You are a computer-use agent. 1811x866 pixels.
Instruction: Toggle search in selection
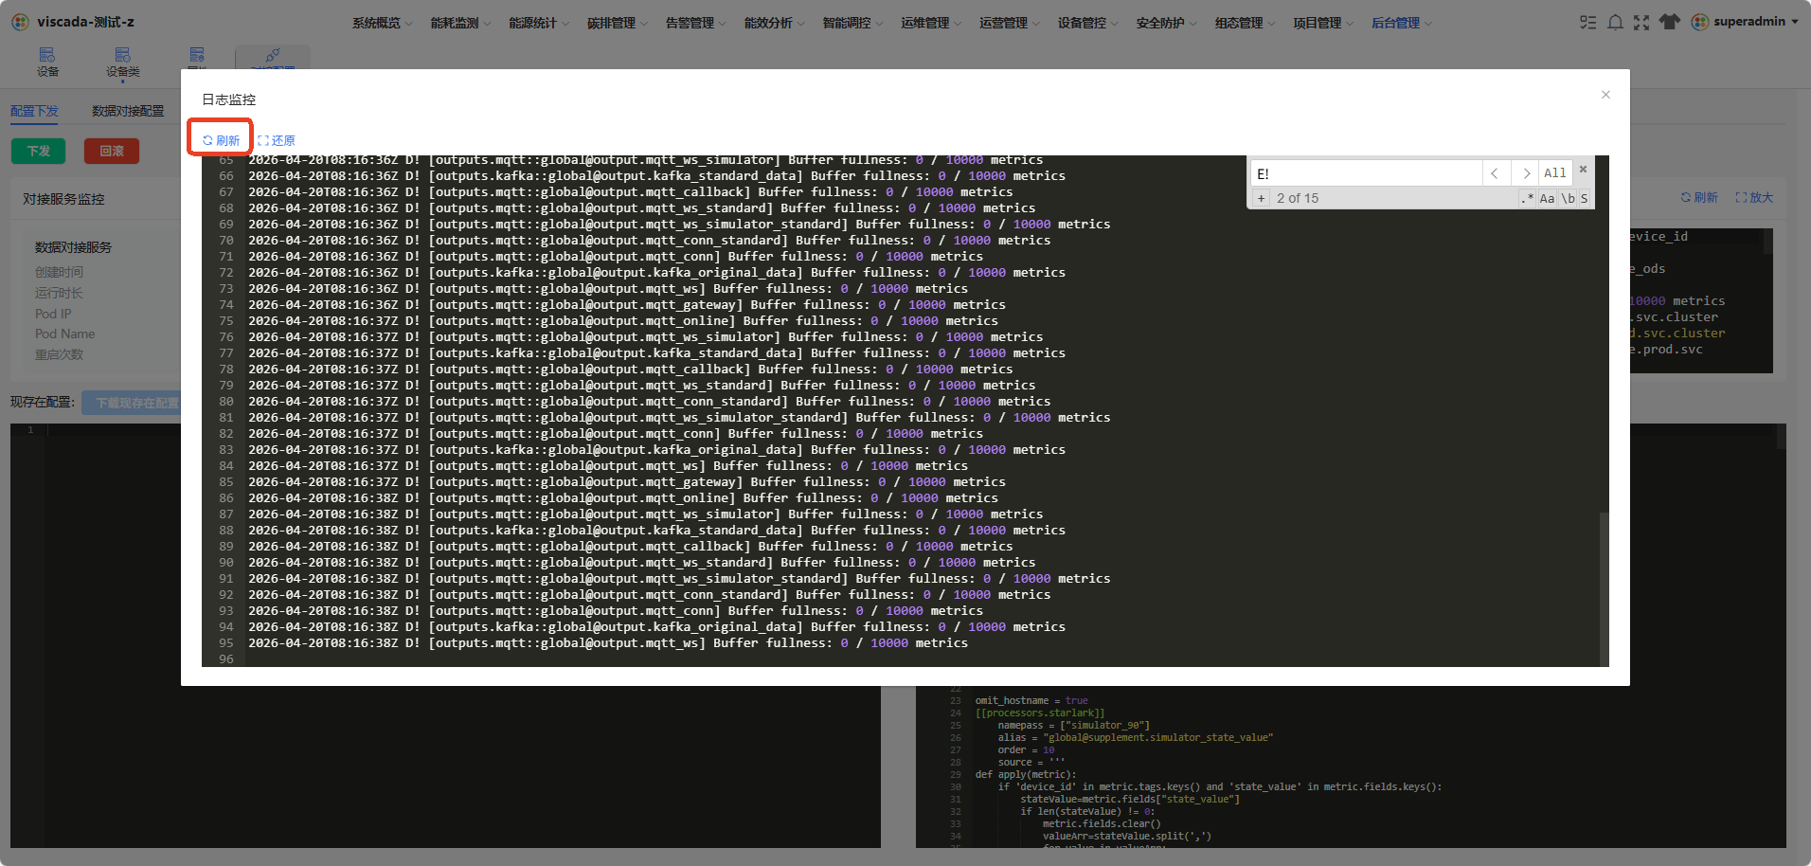click(x=1584, y=198)
